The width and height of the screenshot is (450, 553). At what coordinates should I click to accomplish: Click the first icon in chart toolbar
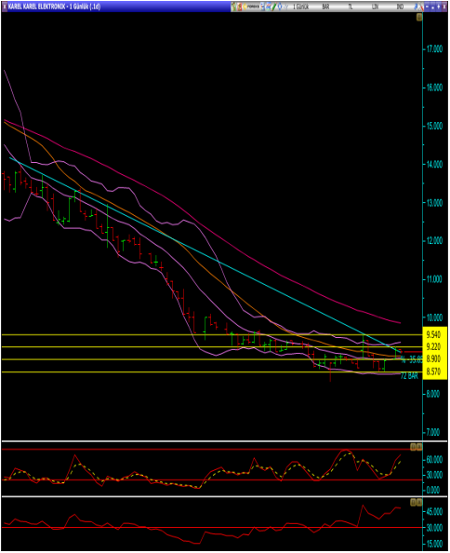pos(233,7)
